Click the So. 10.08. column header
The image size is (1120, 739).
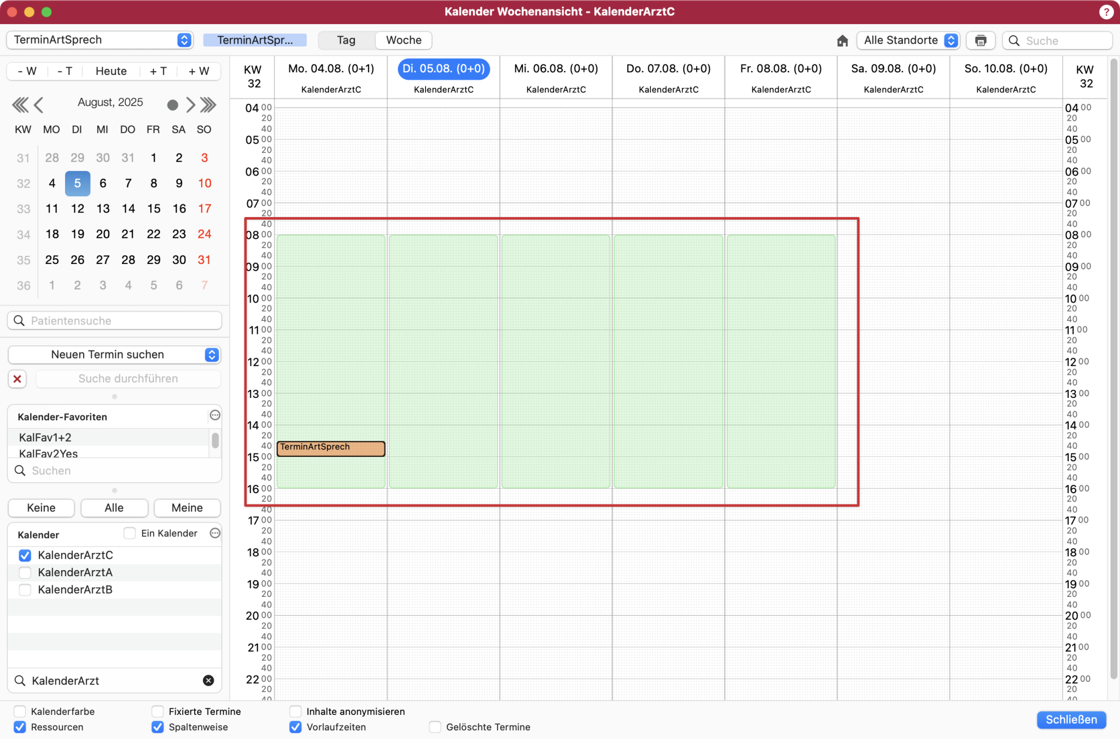coord(1006,69)
